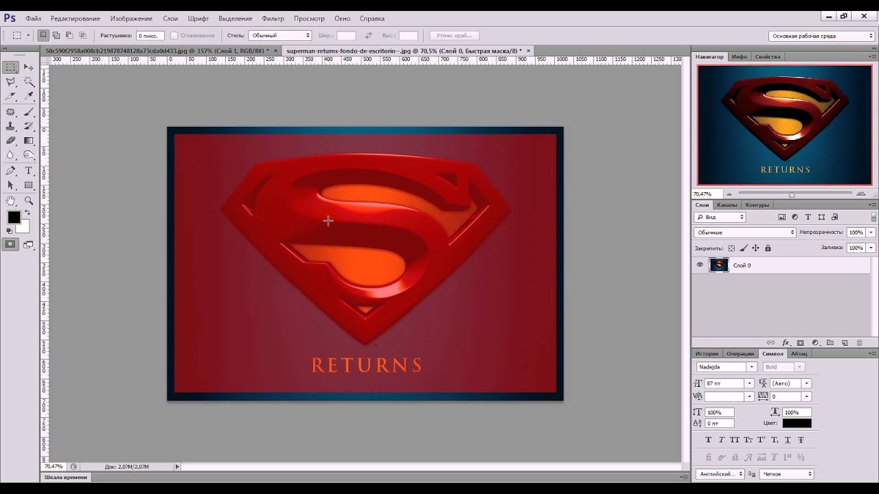The image size is (879, 494).
Task: Select the History Brush tool
Action: pos(29,126)
